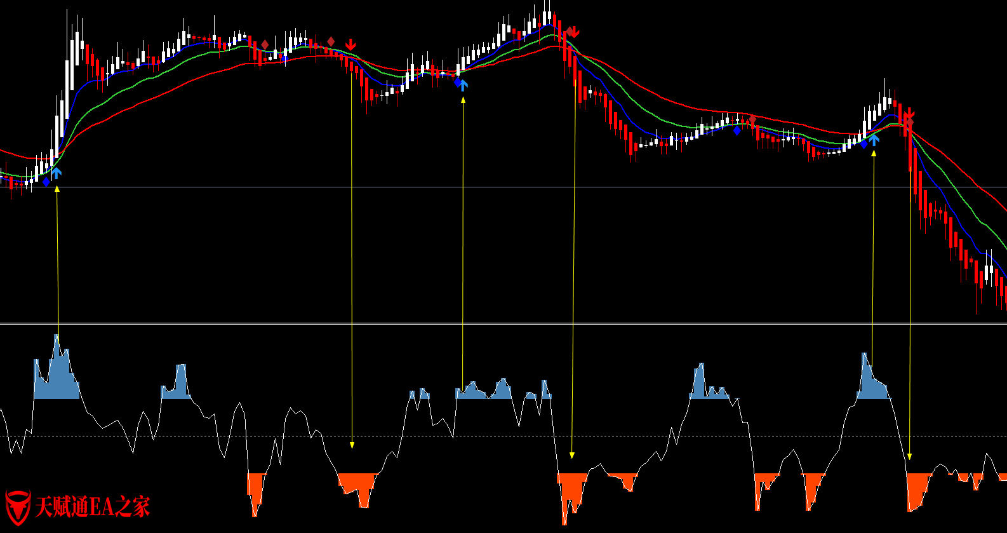
Task: Click the dotted zero line in the oscillator
Action: tap(503, 436)
